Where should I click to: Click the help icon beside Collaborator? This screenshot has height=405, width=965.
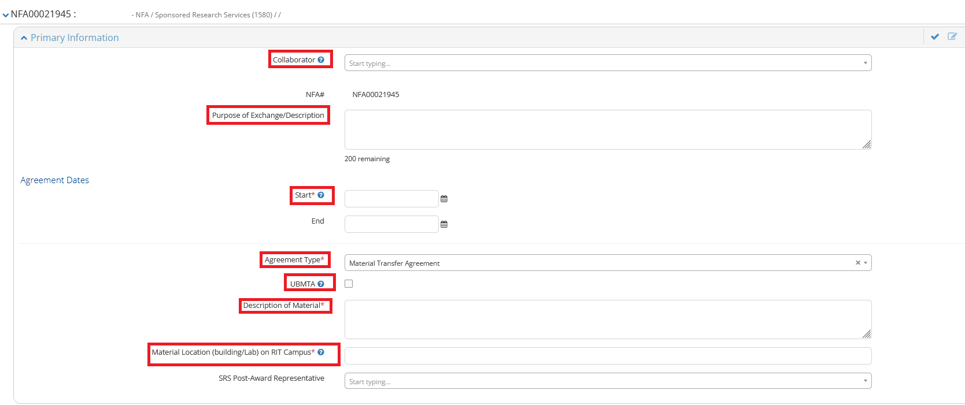coord(321,60)
